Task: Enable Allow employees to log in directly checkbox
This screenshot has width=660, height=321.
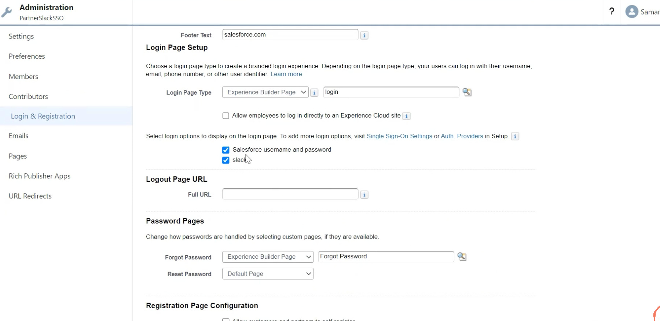Action: 226,116
